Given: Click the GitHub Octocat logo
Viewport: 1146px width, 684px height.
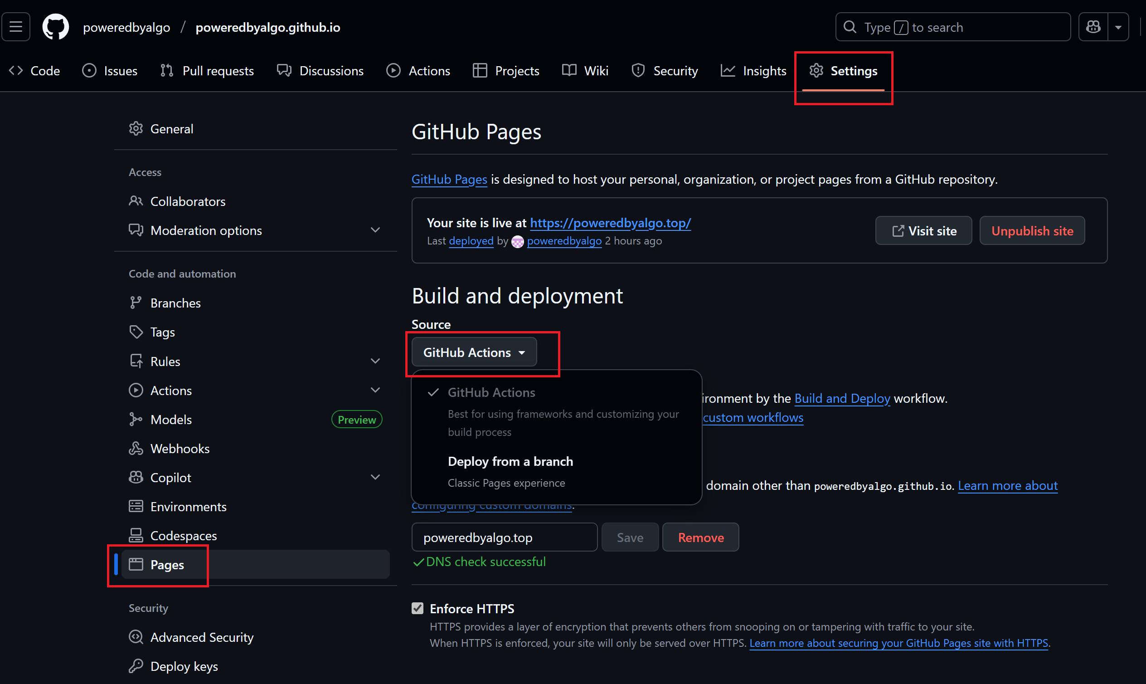Looking at the screenshot, I should [55, 27].
